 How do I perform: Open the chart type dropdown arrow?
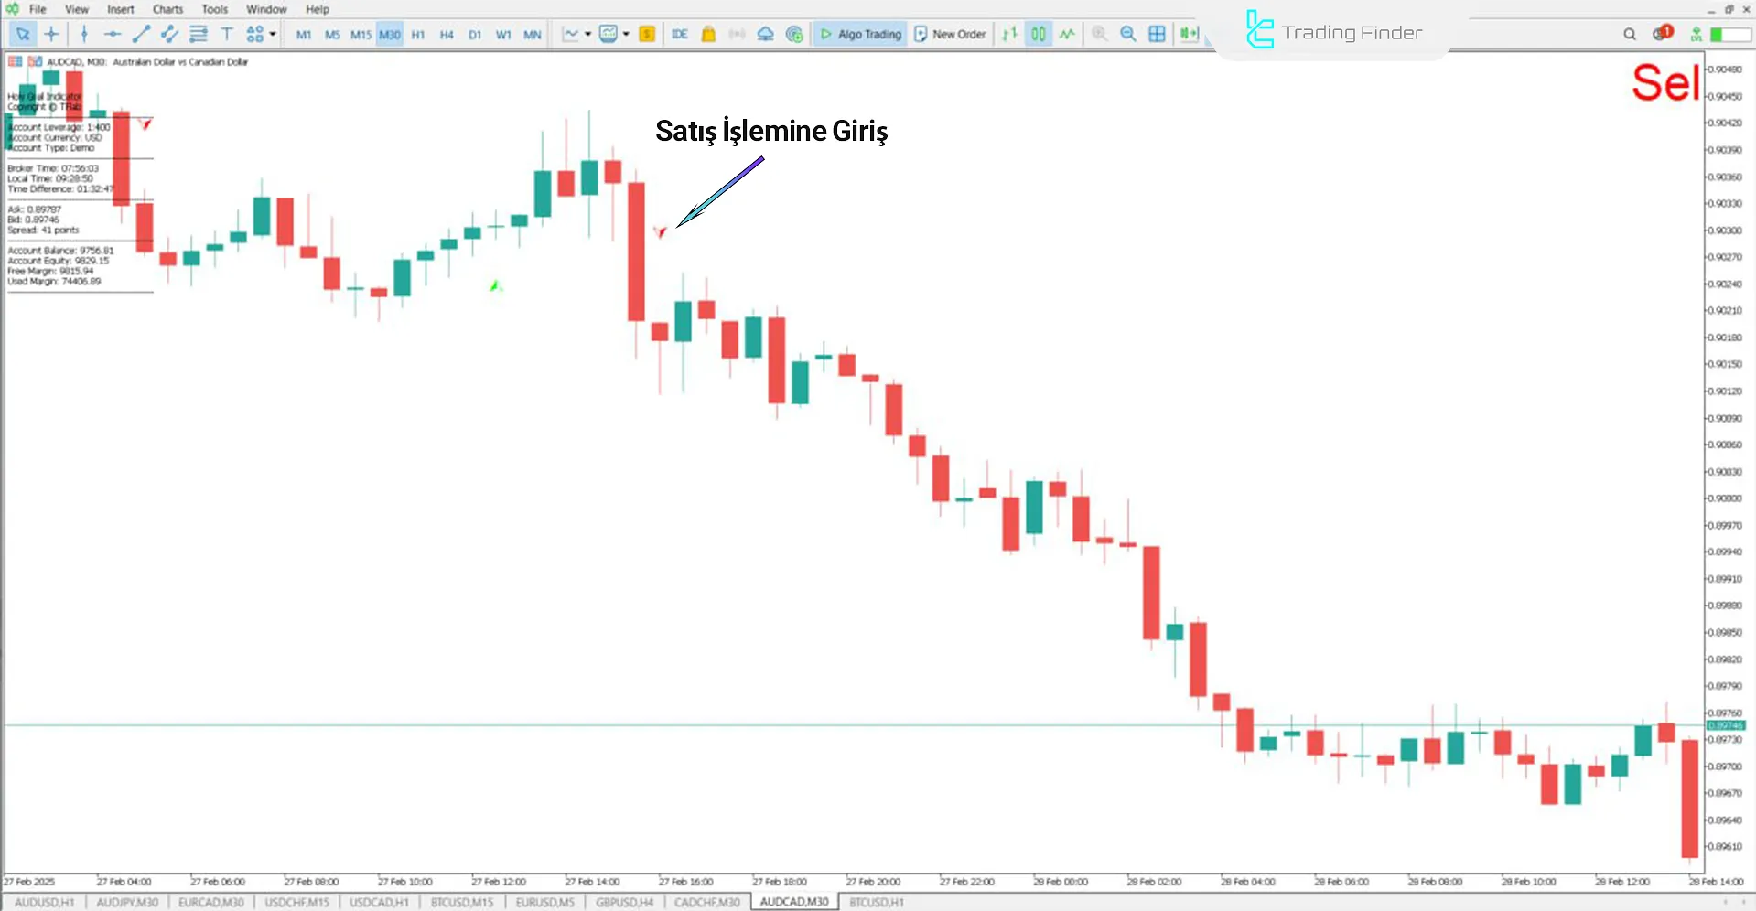pyautogui.click(x=587, y=34)
